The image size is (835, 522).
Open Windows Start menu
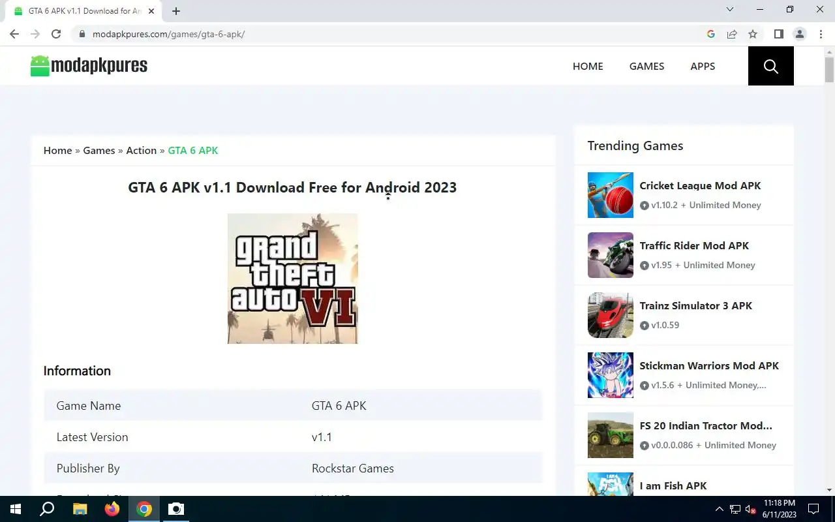tap(16, 509)
